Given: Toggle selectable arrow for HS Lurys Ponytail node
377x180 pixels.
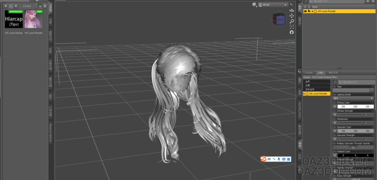Looking at the screenshot, I should coord(309,11).
